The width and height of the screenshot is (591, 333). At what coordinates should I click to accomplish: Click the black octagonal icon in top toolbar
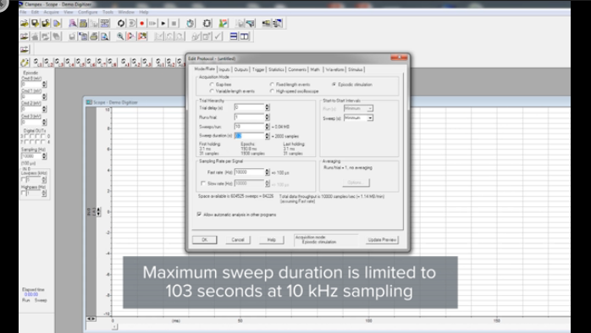click(x=207, y=24)
